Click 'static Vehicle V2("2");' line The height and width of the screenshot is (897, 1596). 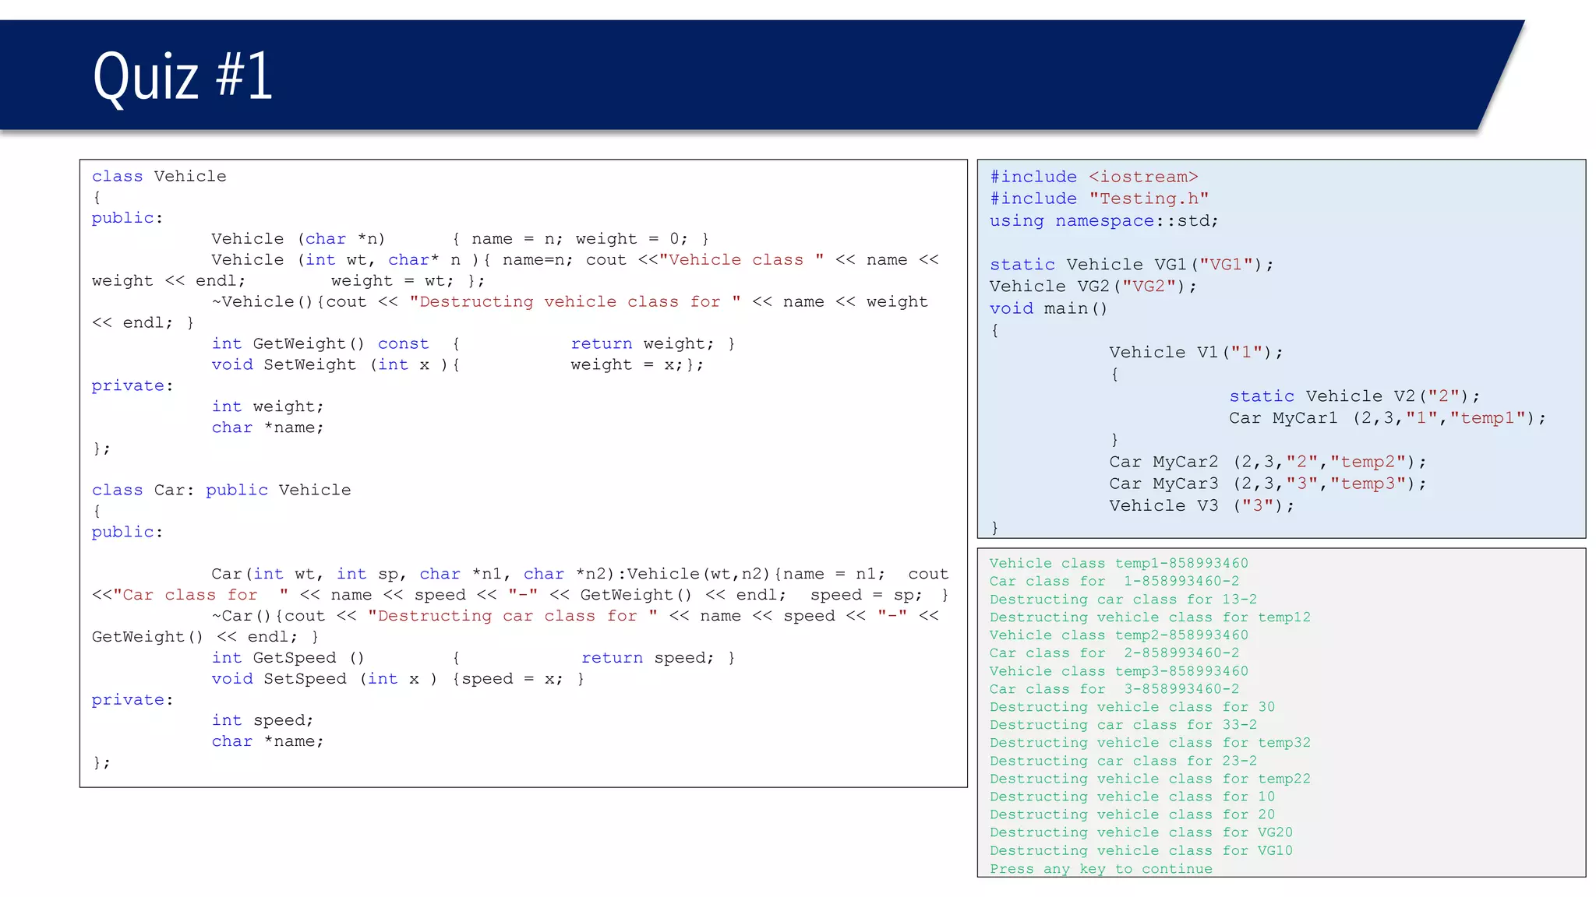click(x=1354, y=396)
